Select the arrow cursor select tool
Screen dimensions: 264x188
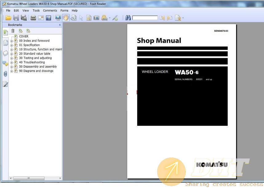tap(81, 18)
